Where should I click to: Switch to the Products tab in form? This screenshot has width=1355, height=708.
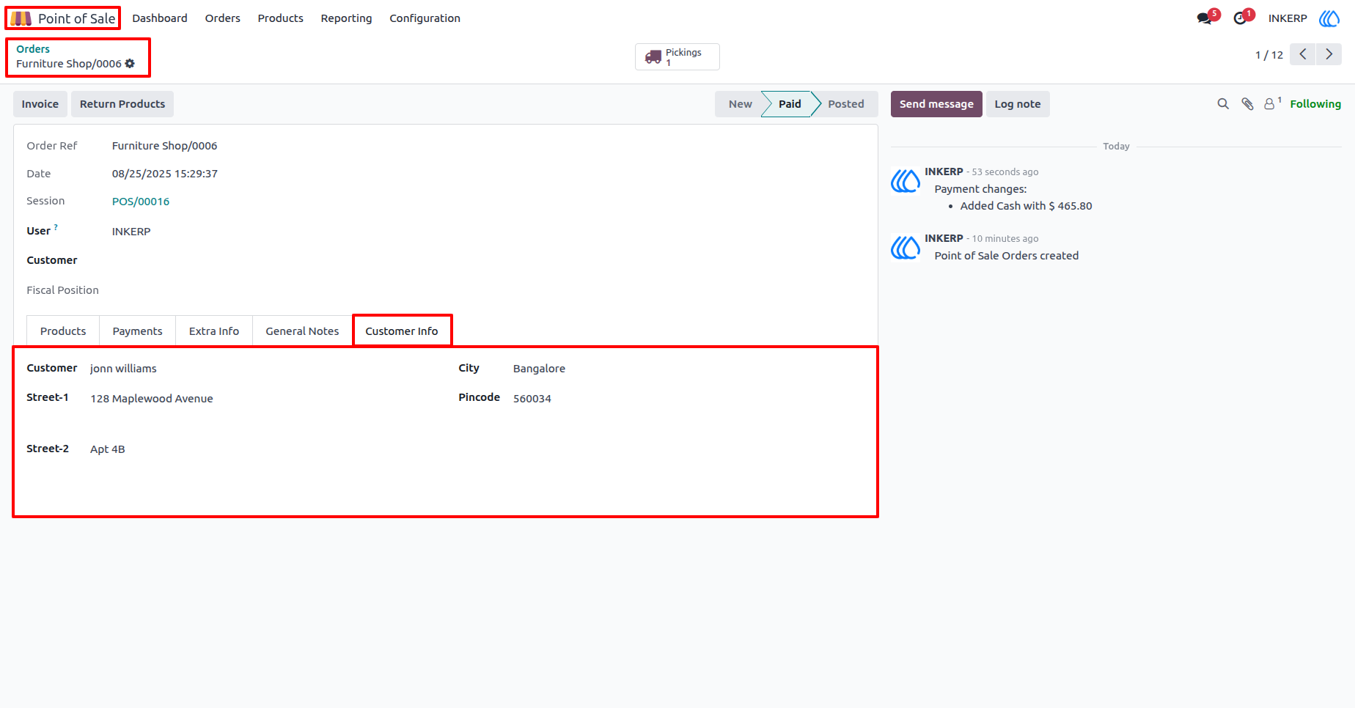pos(63,331)
